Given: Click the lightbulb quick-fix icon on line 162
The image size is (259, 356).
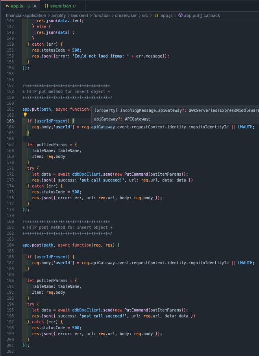Looking at the screenshot, I should (25, 115).
